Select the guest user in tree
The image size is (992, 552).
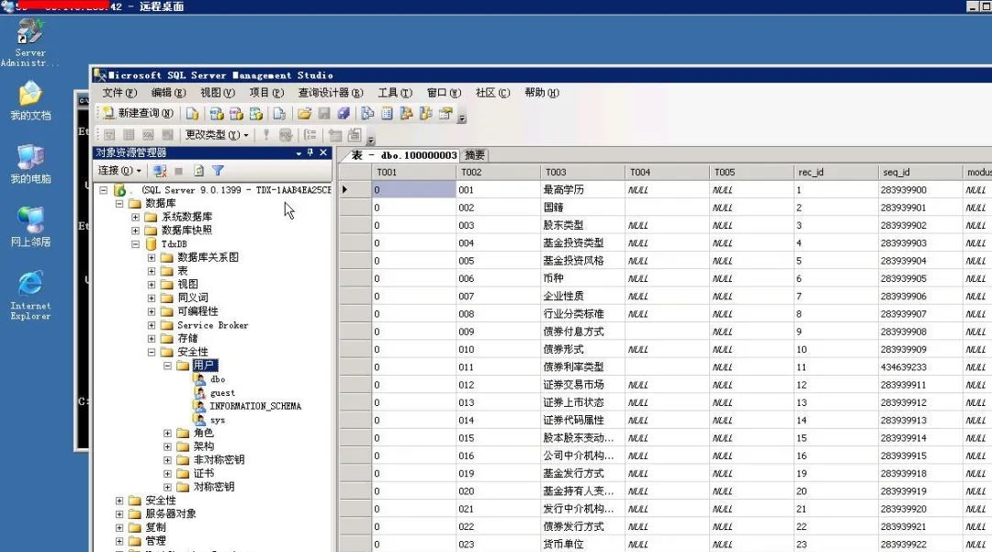(222, 393)
